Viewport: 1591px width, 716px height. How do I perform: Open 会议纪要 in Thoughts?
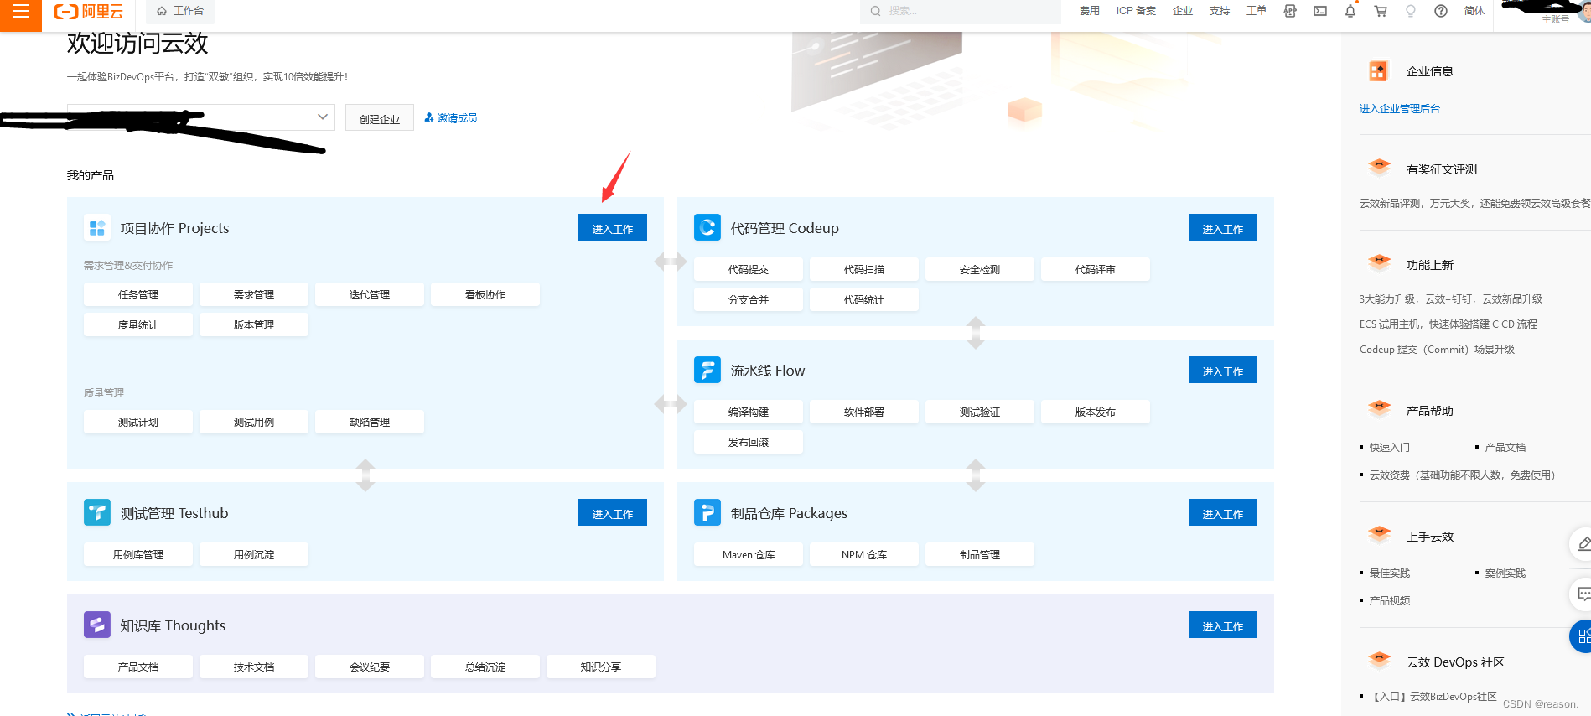tap(370, 667)
